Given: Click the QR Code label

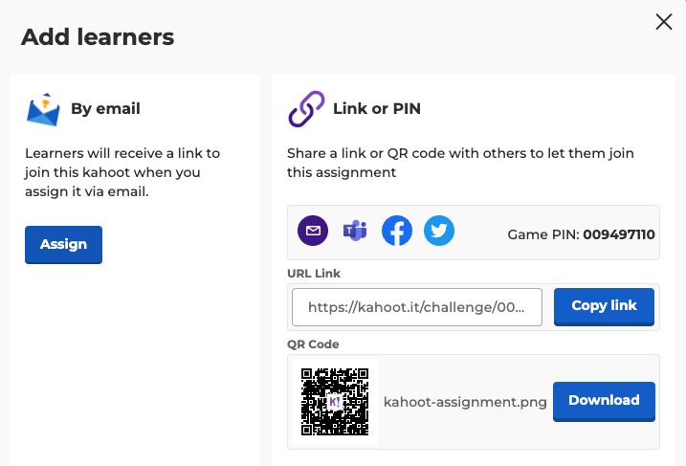Looking at the screenshot, I should [313, 344].
